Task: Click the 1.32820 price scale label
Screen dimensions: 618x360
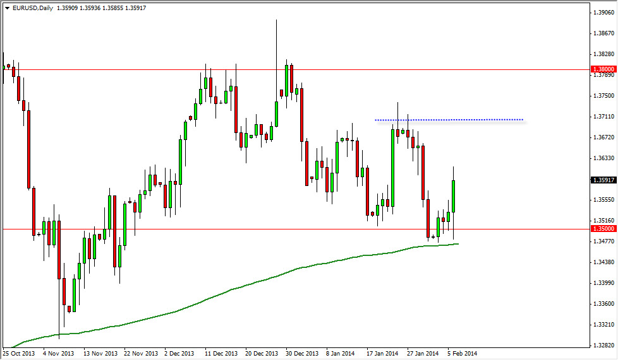Action: coord(603,345)
